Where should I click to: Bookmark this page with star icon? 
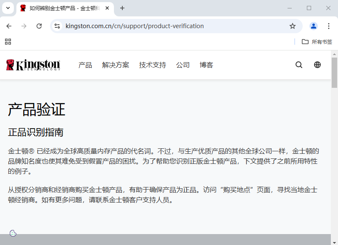(x=293, y=26)
